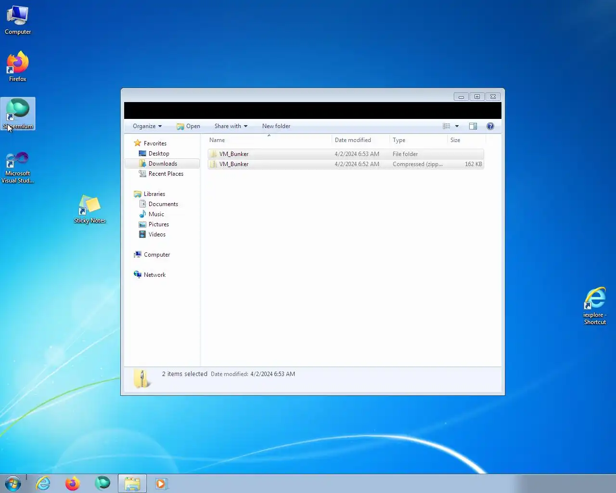Launch Internet Explorer from the taskbar
616x493 pixels.
click(x=43, y=483)
